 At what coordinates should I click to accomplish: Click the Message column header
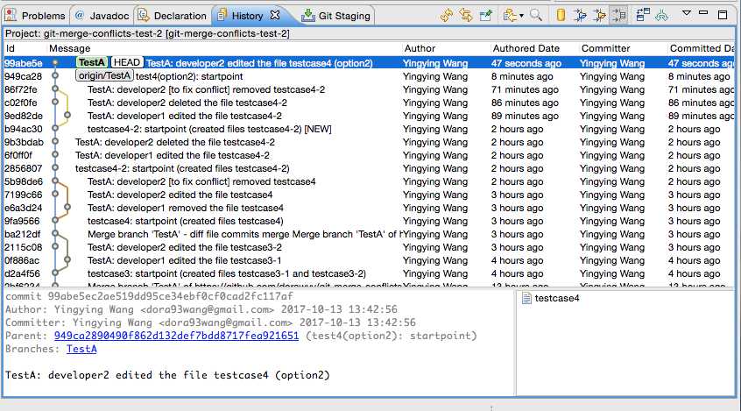tap(223, 48)
